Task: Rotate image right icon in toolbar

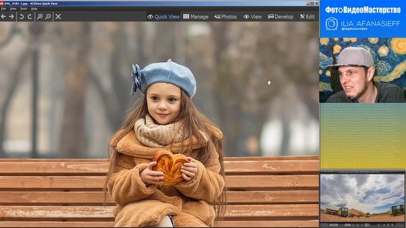Action: click(x=30, y=16)
